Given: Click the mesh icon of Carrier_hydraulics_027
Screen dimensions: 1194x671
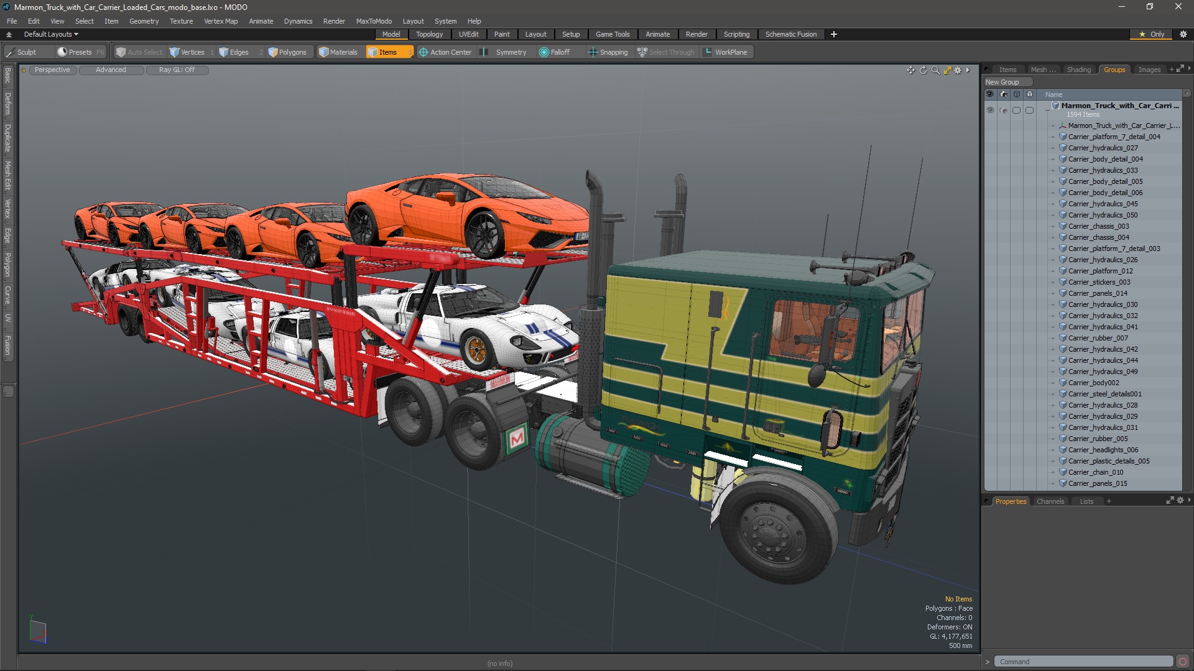Looking at the screenshot, I should [1063, 148].
